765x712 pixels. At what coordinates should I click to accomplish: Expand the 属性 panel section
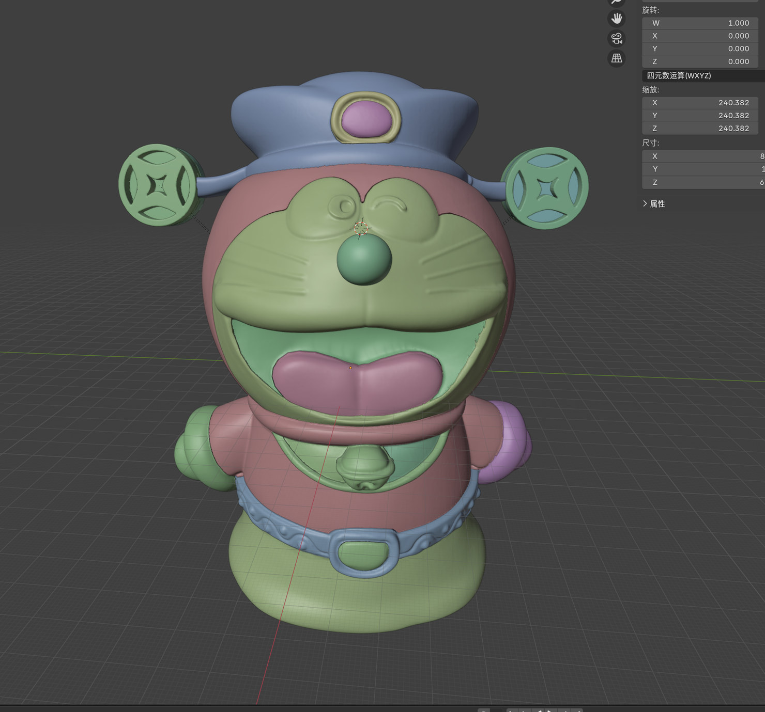tap(654, 204)
